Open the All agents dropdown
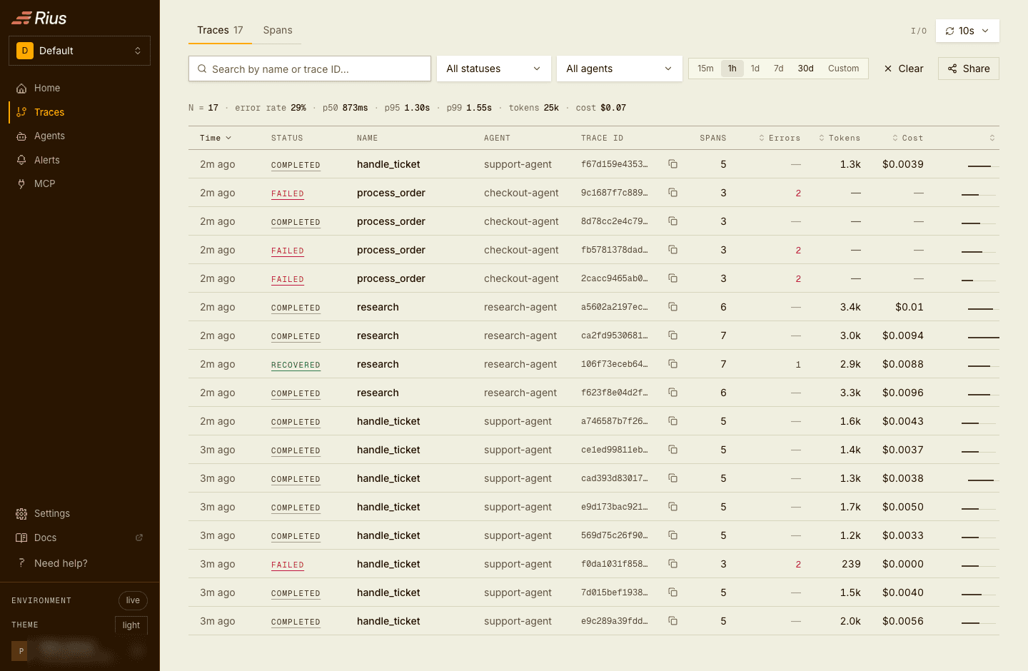This screenshot has width=1028, height=671. coord(620,69)
